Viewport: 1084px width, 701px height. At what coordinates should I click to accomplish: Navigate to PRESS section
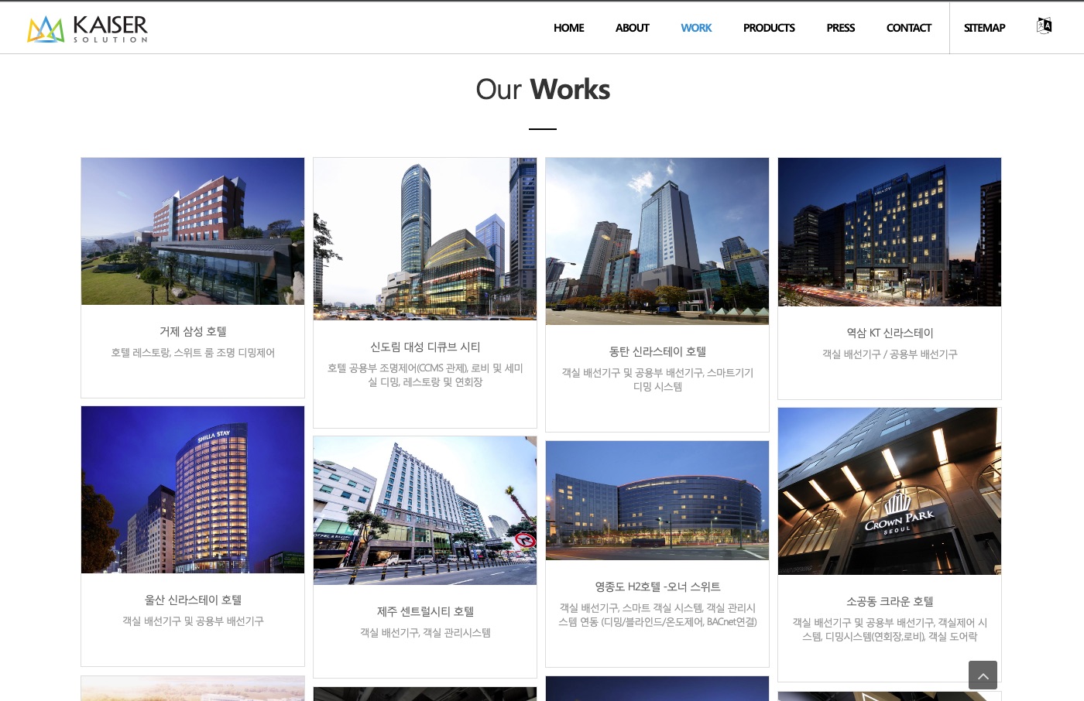point(840,28)
